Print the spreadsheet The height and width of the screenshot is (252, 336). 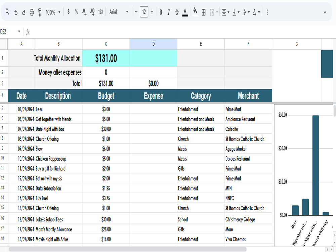pos(32,12)
